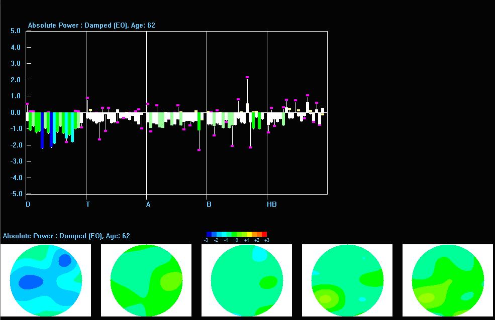Click the "0" label under the color scale

(237, 240)
